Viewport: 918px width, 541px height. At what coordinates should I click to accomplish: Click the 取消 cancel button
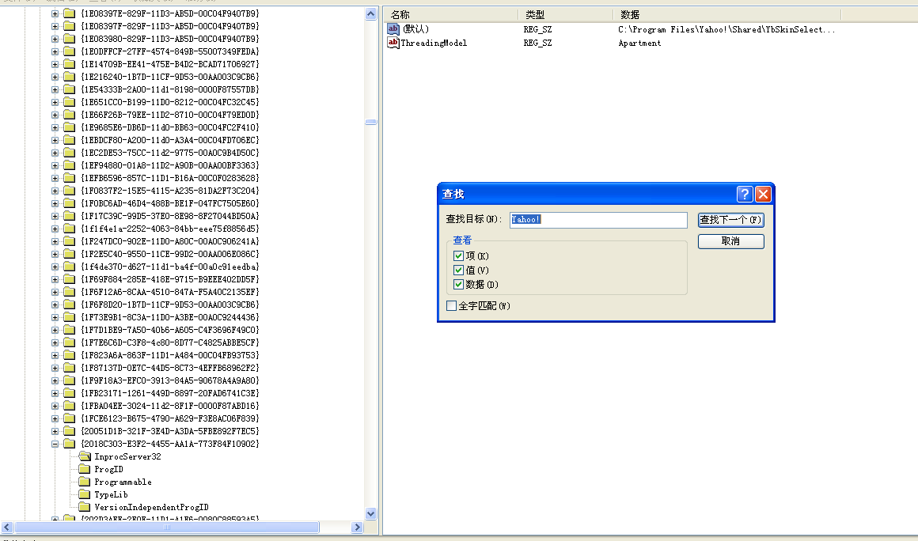pos(730,241)
